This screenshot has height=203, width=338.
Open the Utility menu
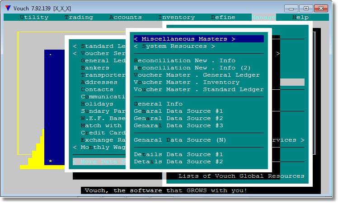[x=34, y=17]
